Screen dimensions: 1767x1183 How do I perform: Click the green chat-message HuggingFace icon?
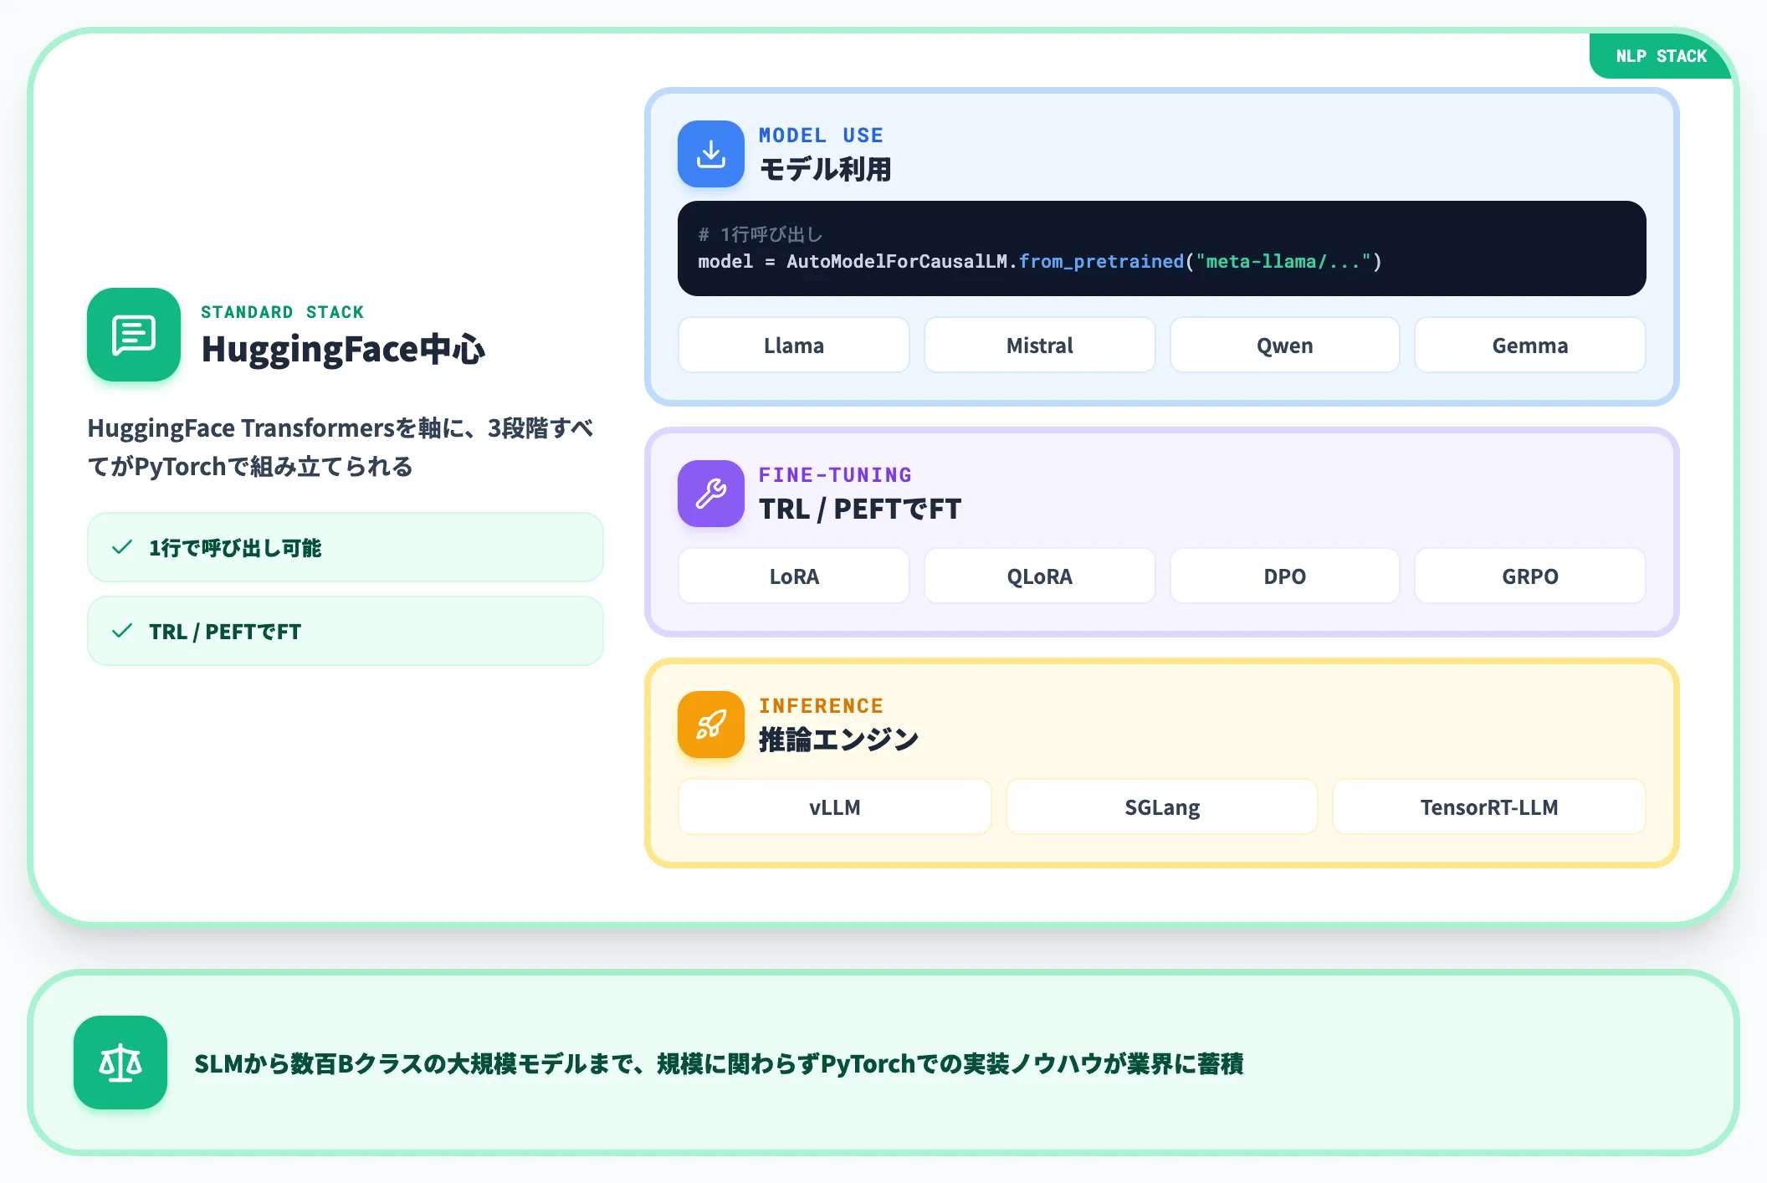pos(134,335)
